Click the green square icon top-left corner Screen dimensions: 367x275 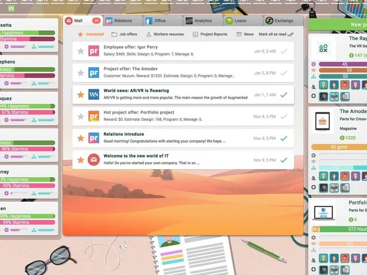point(11,9)
